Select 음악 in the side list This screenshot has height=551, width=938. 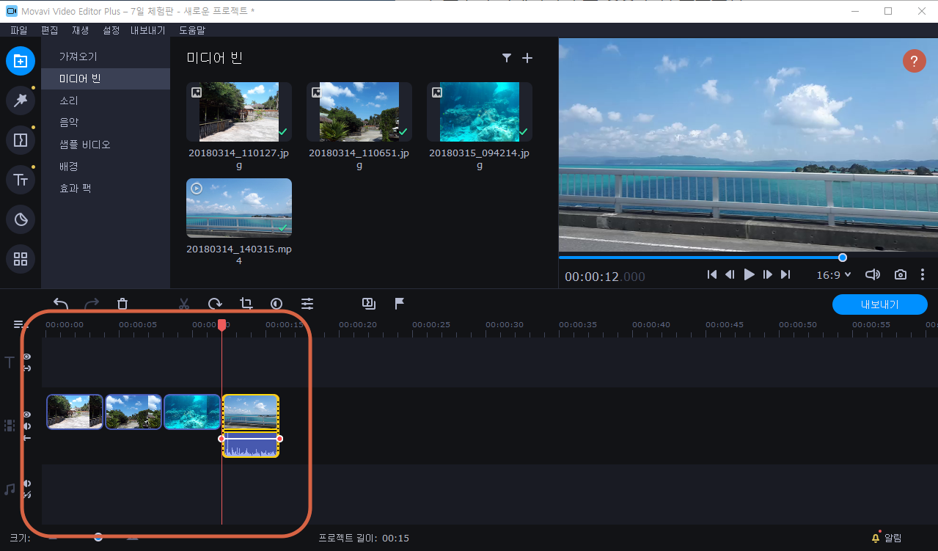pyautogui.click(x=106, y=123)
